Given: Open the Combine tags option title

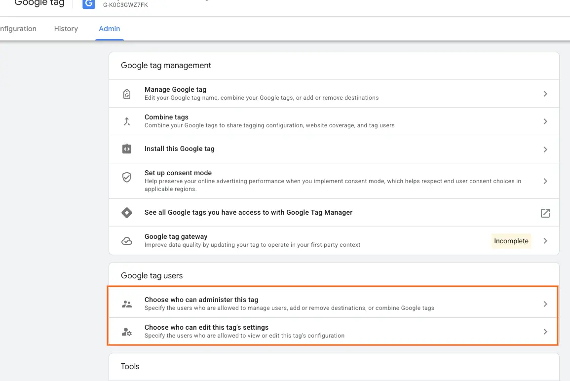Looking at the screenshot, I should click(166, 117).
